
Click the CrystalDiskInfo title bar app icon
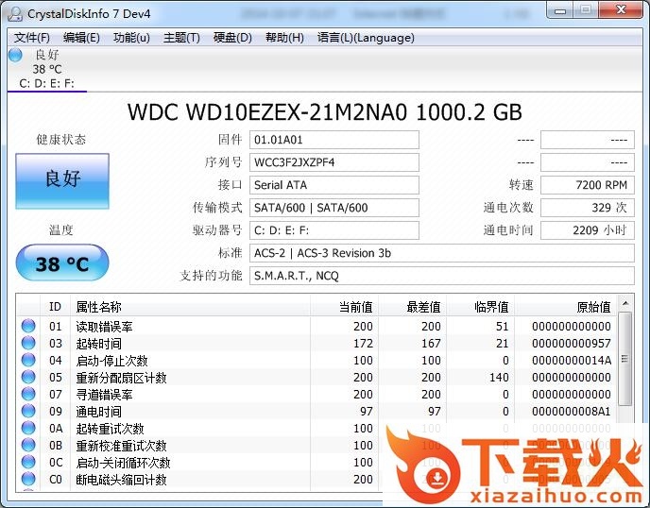15,13
